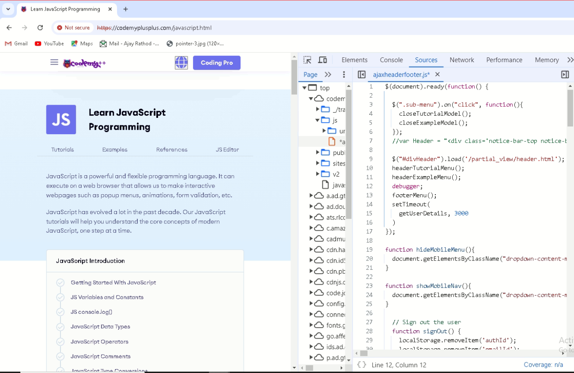The image size is (574, 373).
Task: Open the YouTube bookmark
Action: coord(49,43)
